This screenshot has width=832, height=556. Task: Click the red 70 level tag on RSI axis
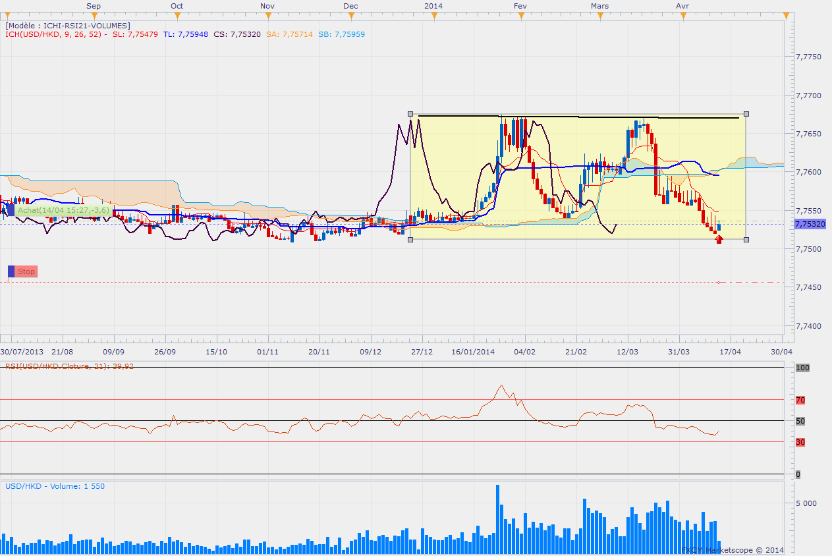coord(800,400)
